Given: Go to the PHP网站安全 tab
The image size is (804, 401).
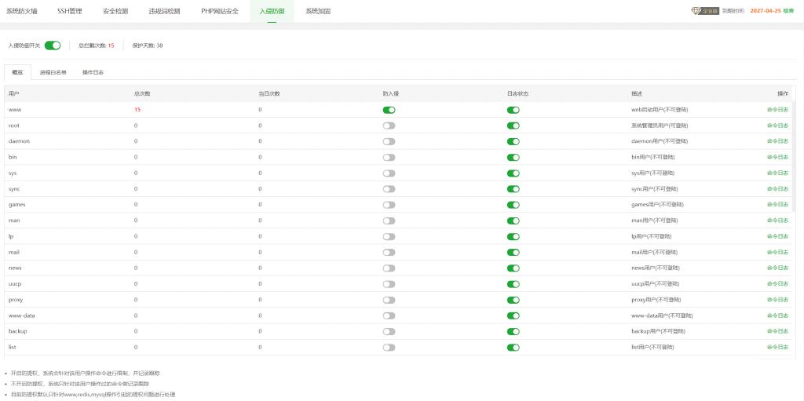Looking at the screenshot, I should pos(219,12).
